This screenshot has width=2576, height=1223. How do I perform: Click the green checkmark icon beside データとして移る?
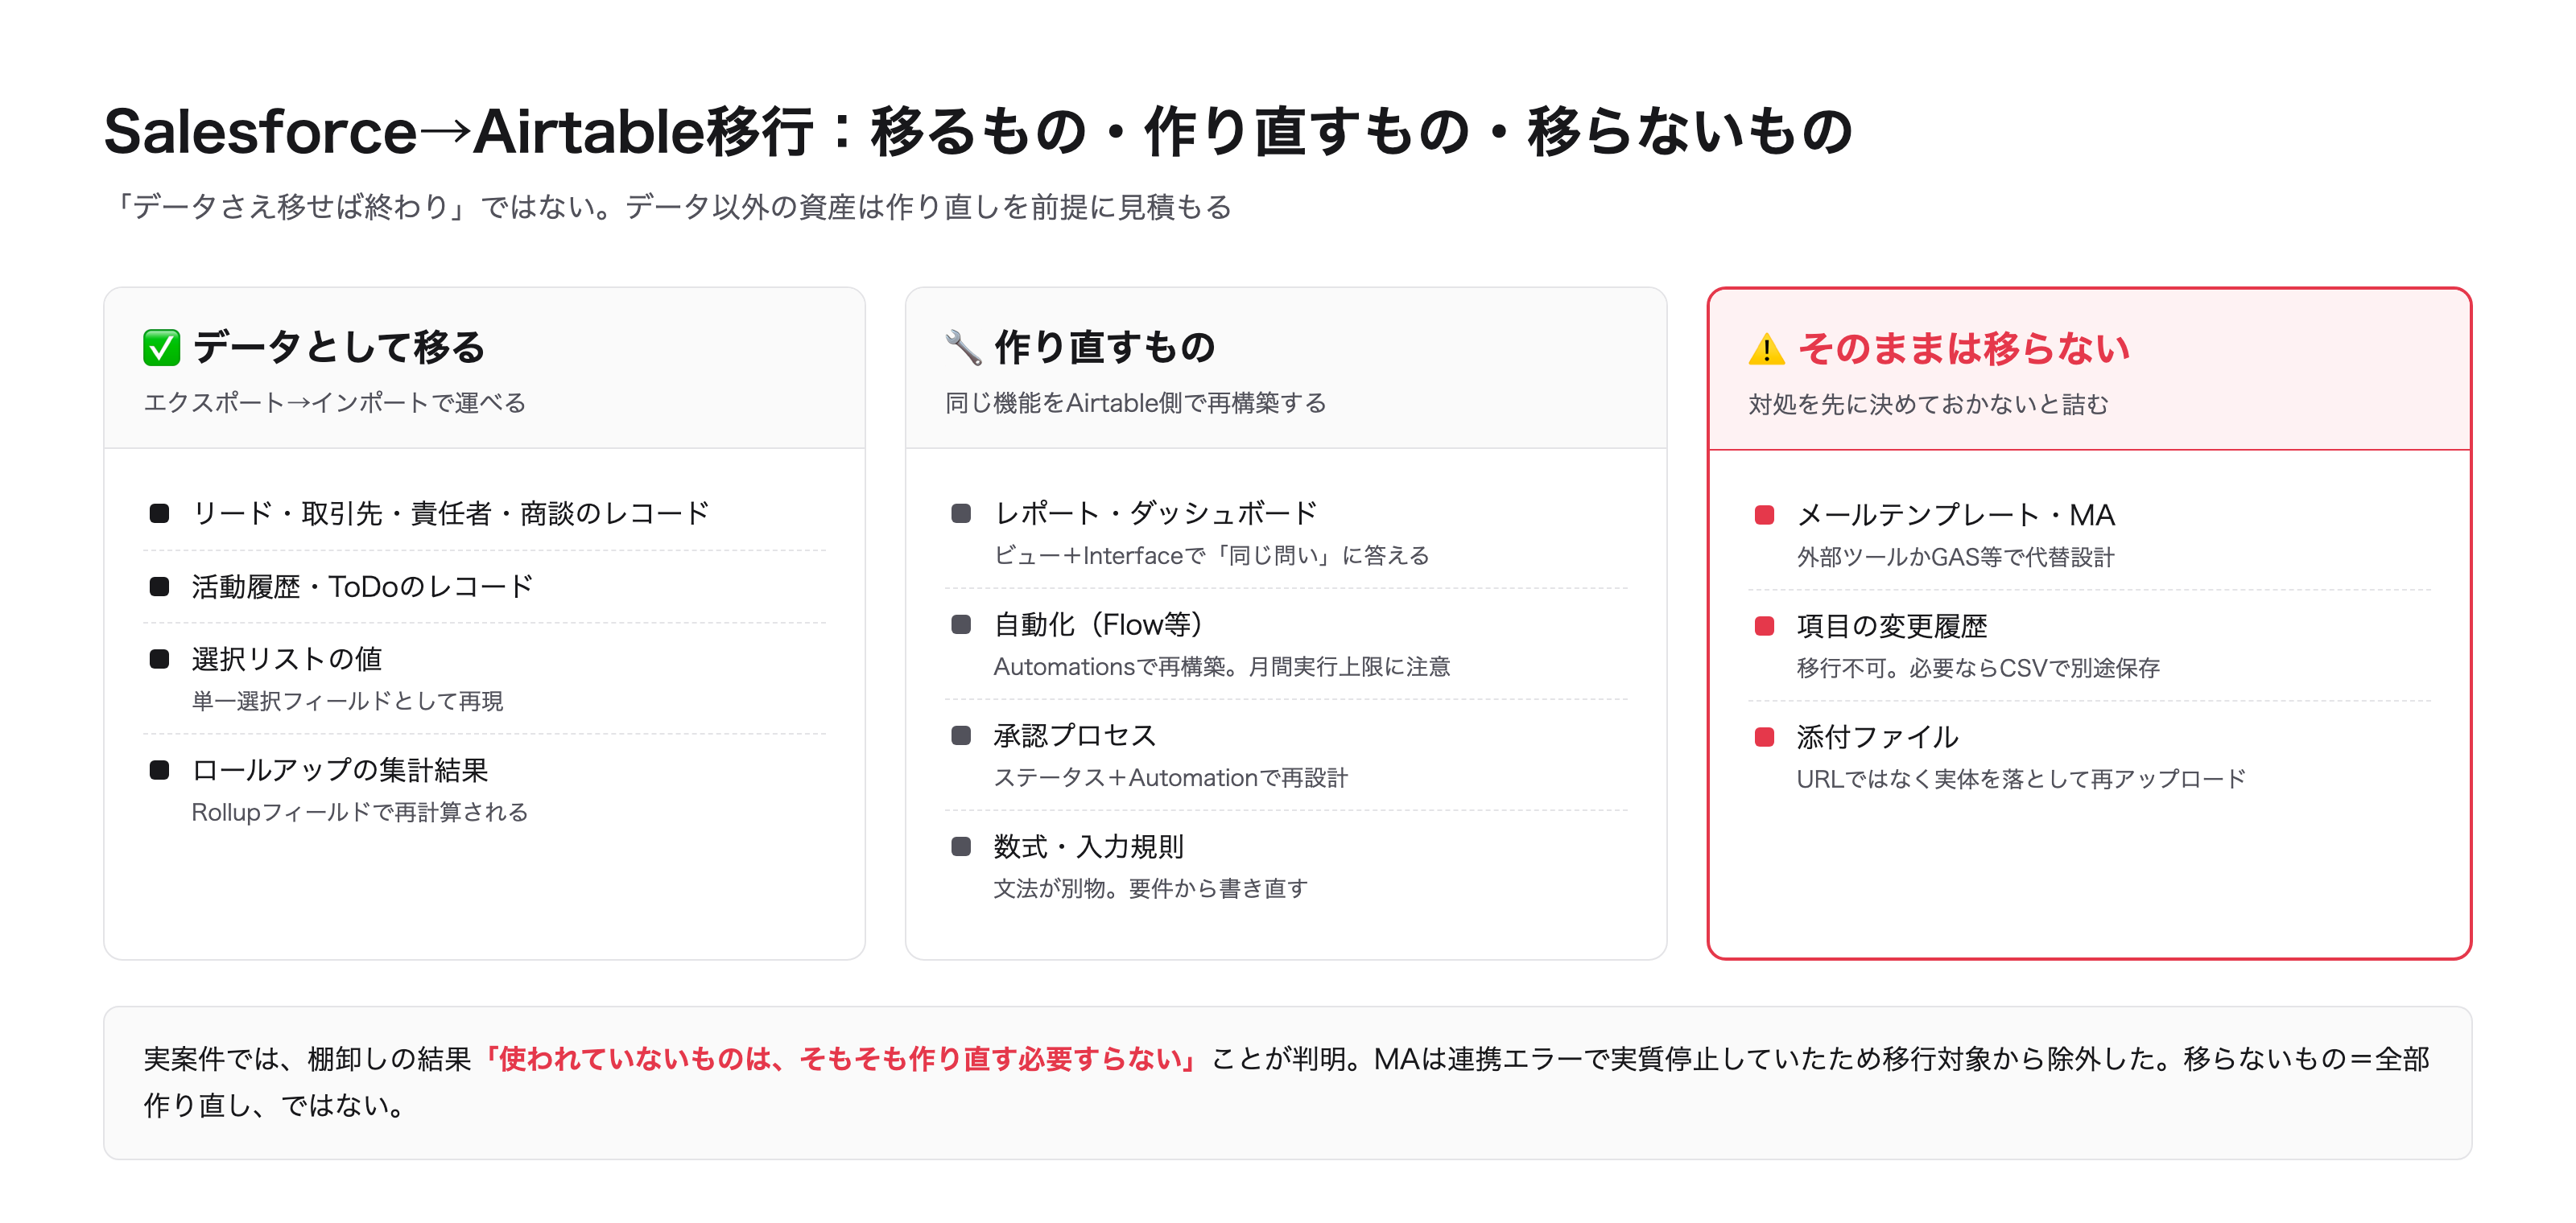click(x=161, y=348)
